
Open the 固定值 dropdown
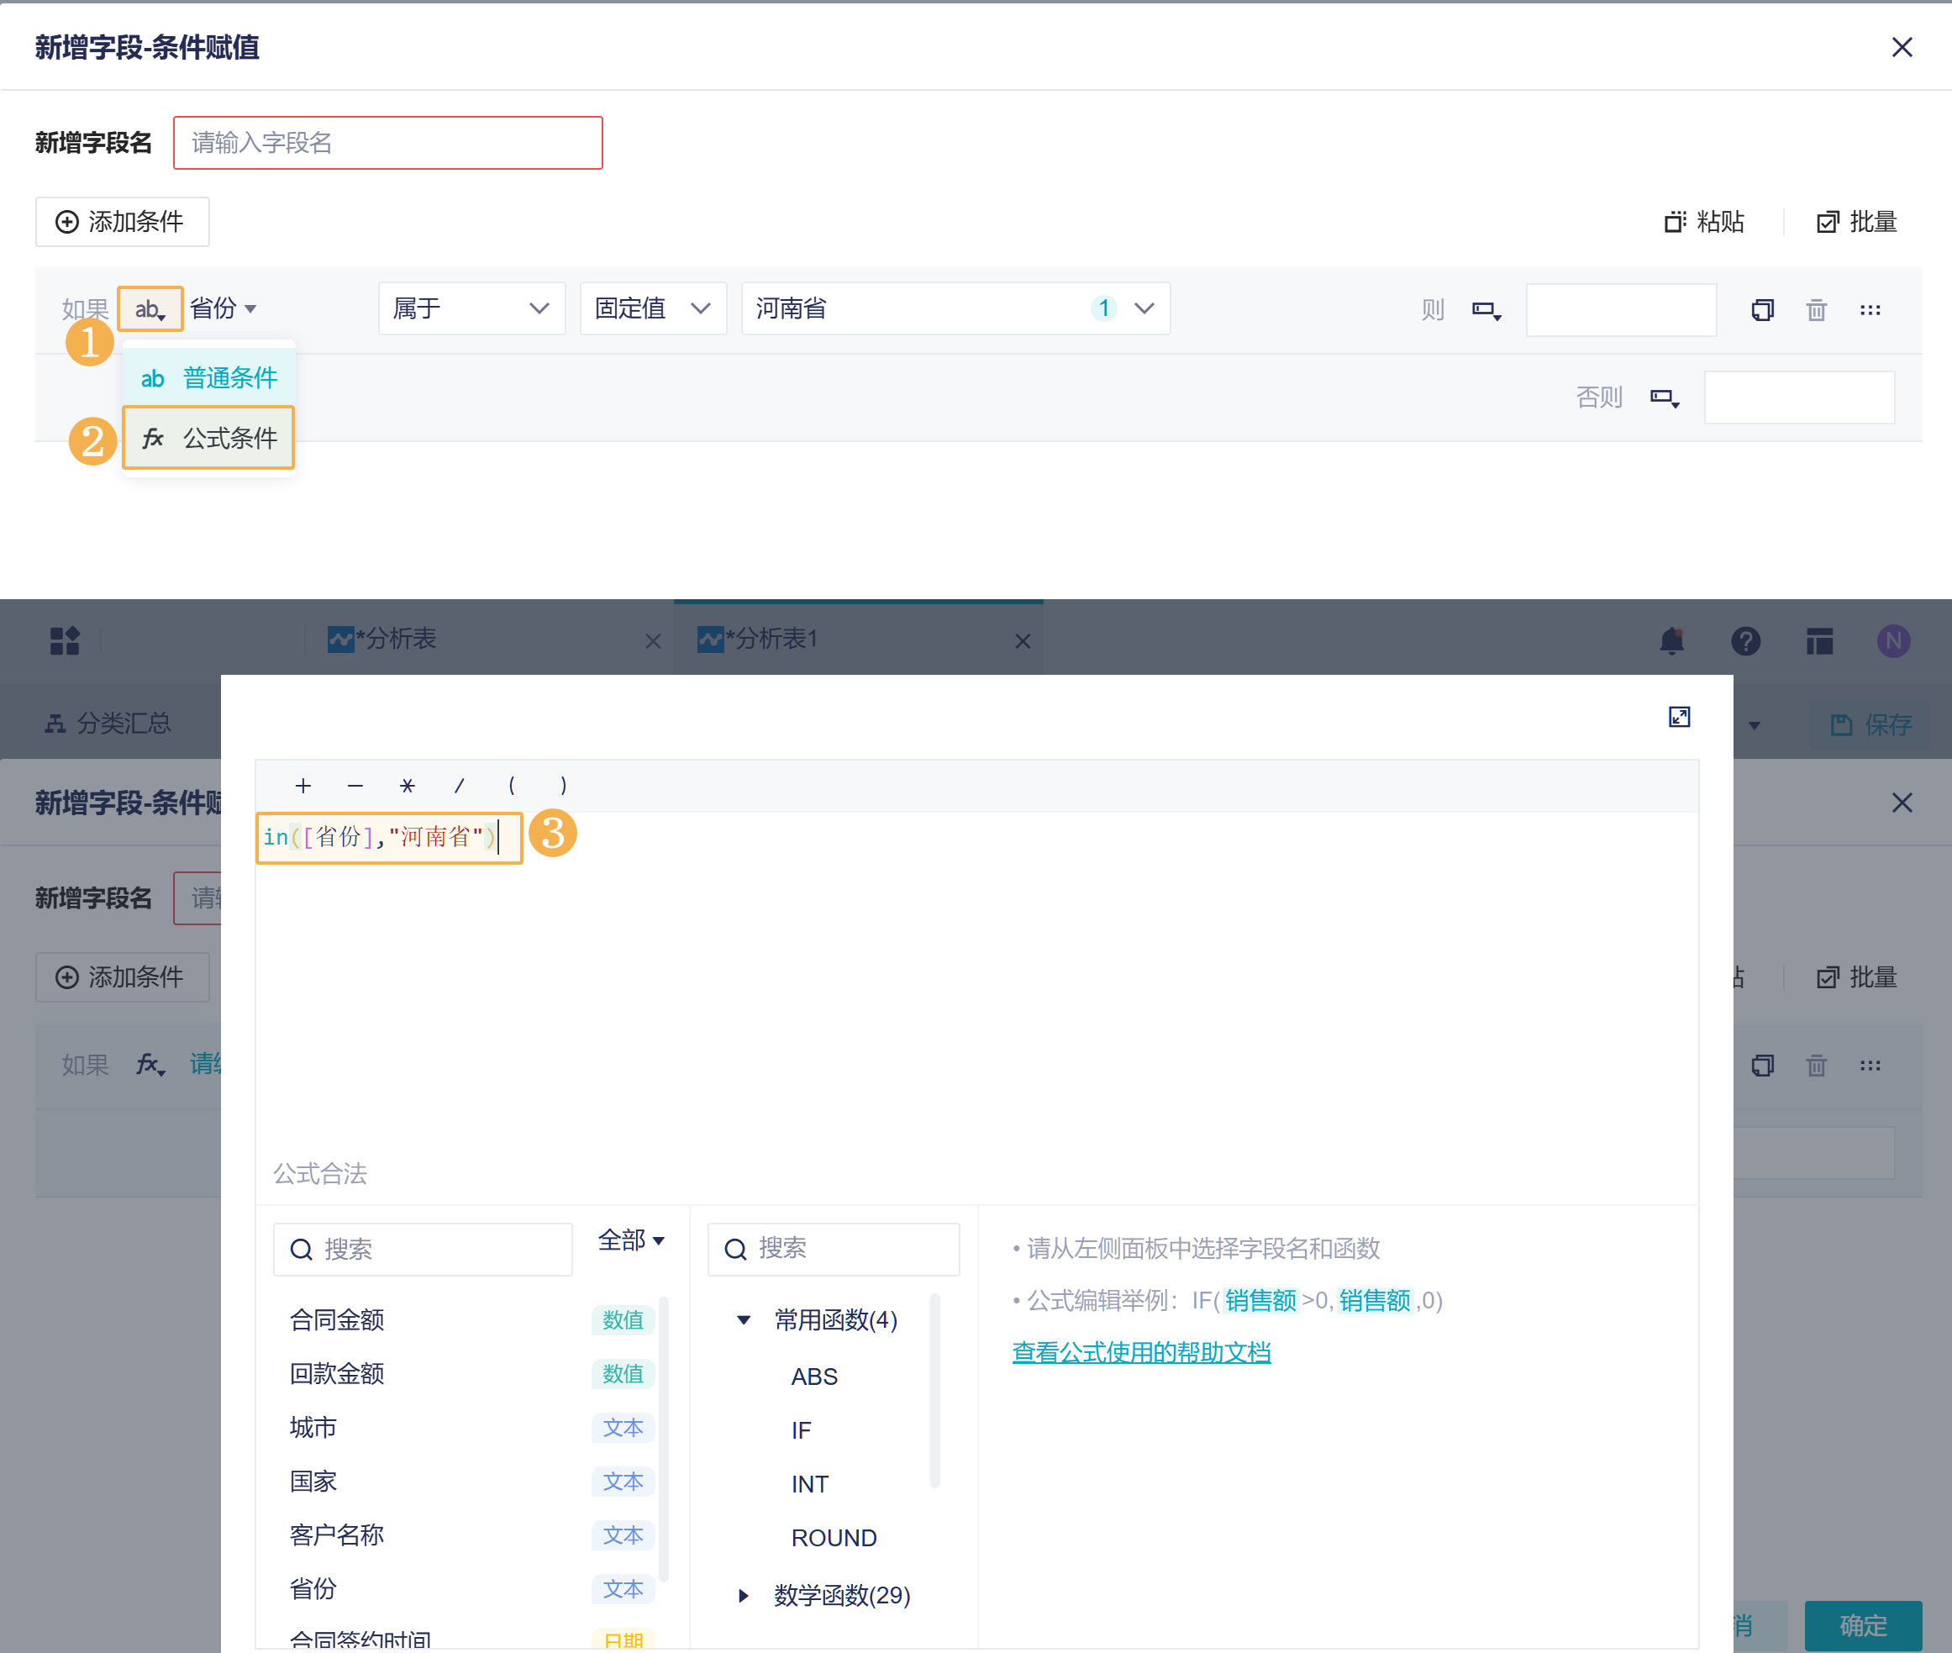click(x=652, y=308)
